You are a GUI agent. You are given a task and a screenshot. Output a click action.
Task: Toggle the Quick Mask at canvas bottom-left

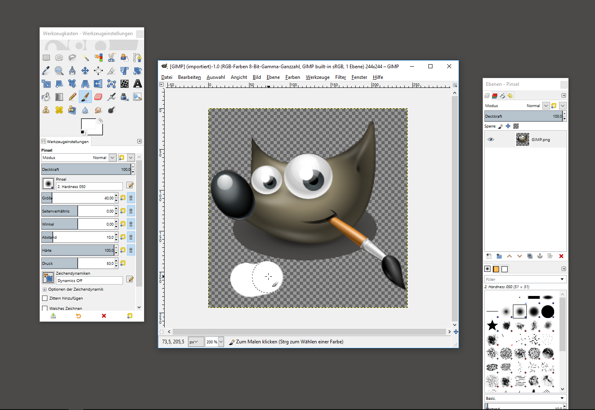[162, 332]
